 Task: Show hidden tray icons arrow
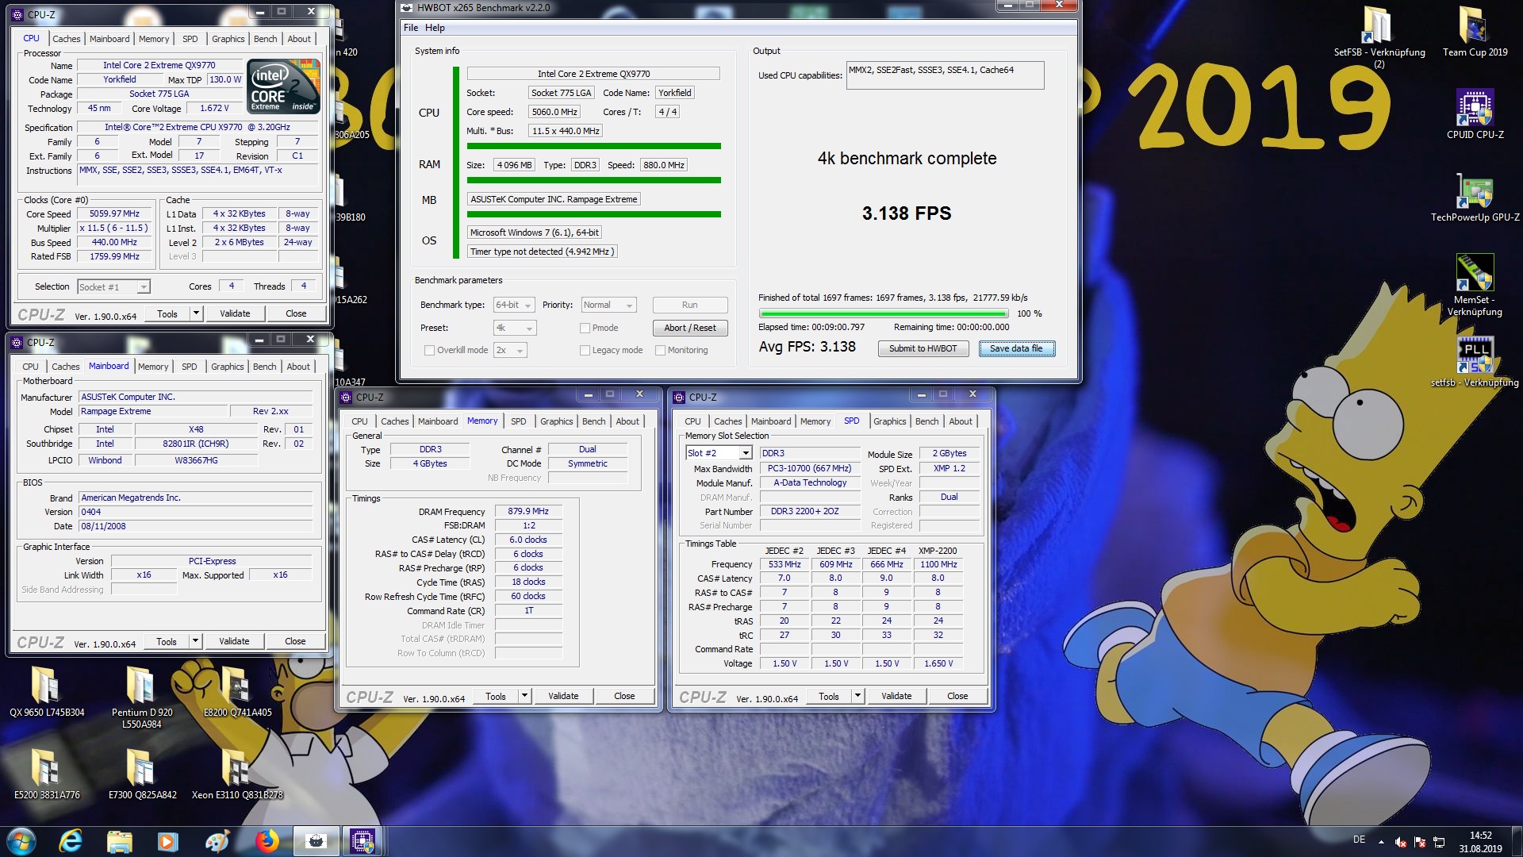(x=1381, y=842)
